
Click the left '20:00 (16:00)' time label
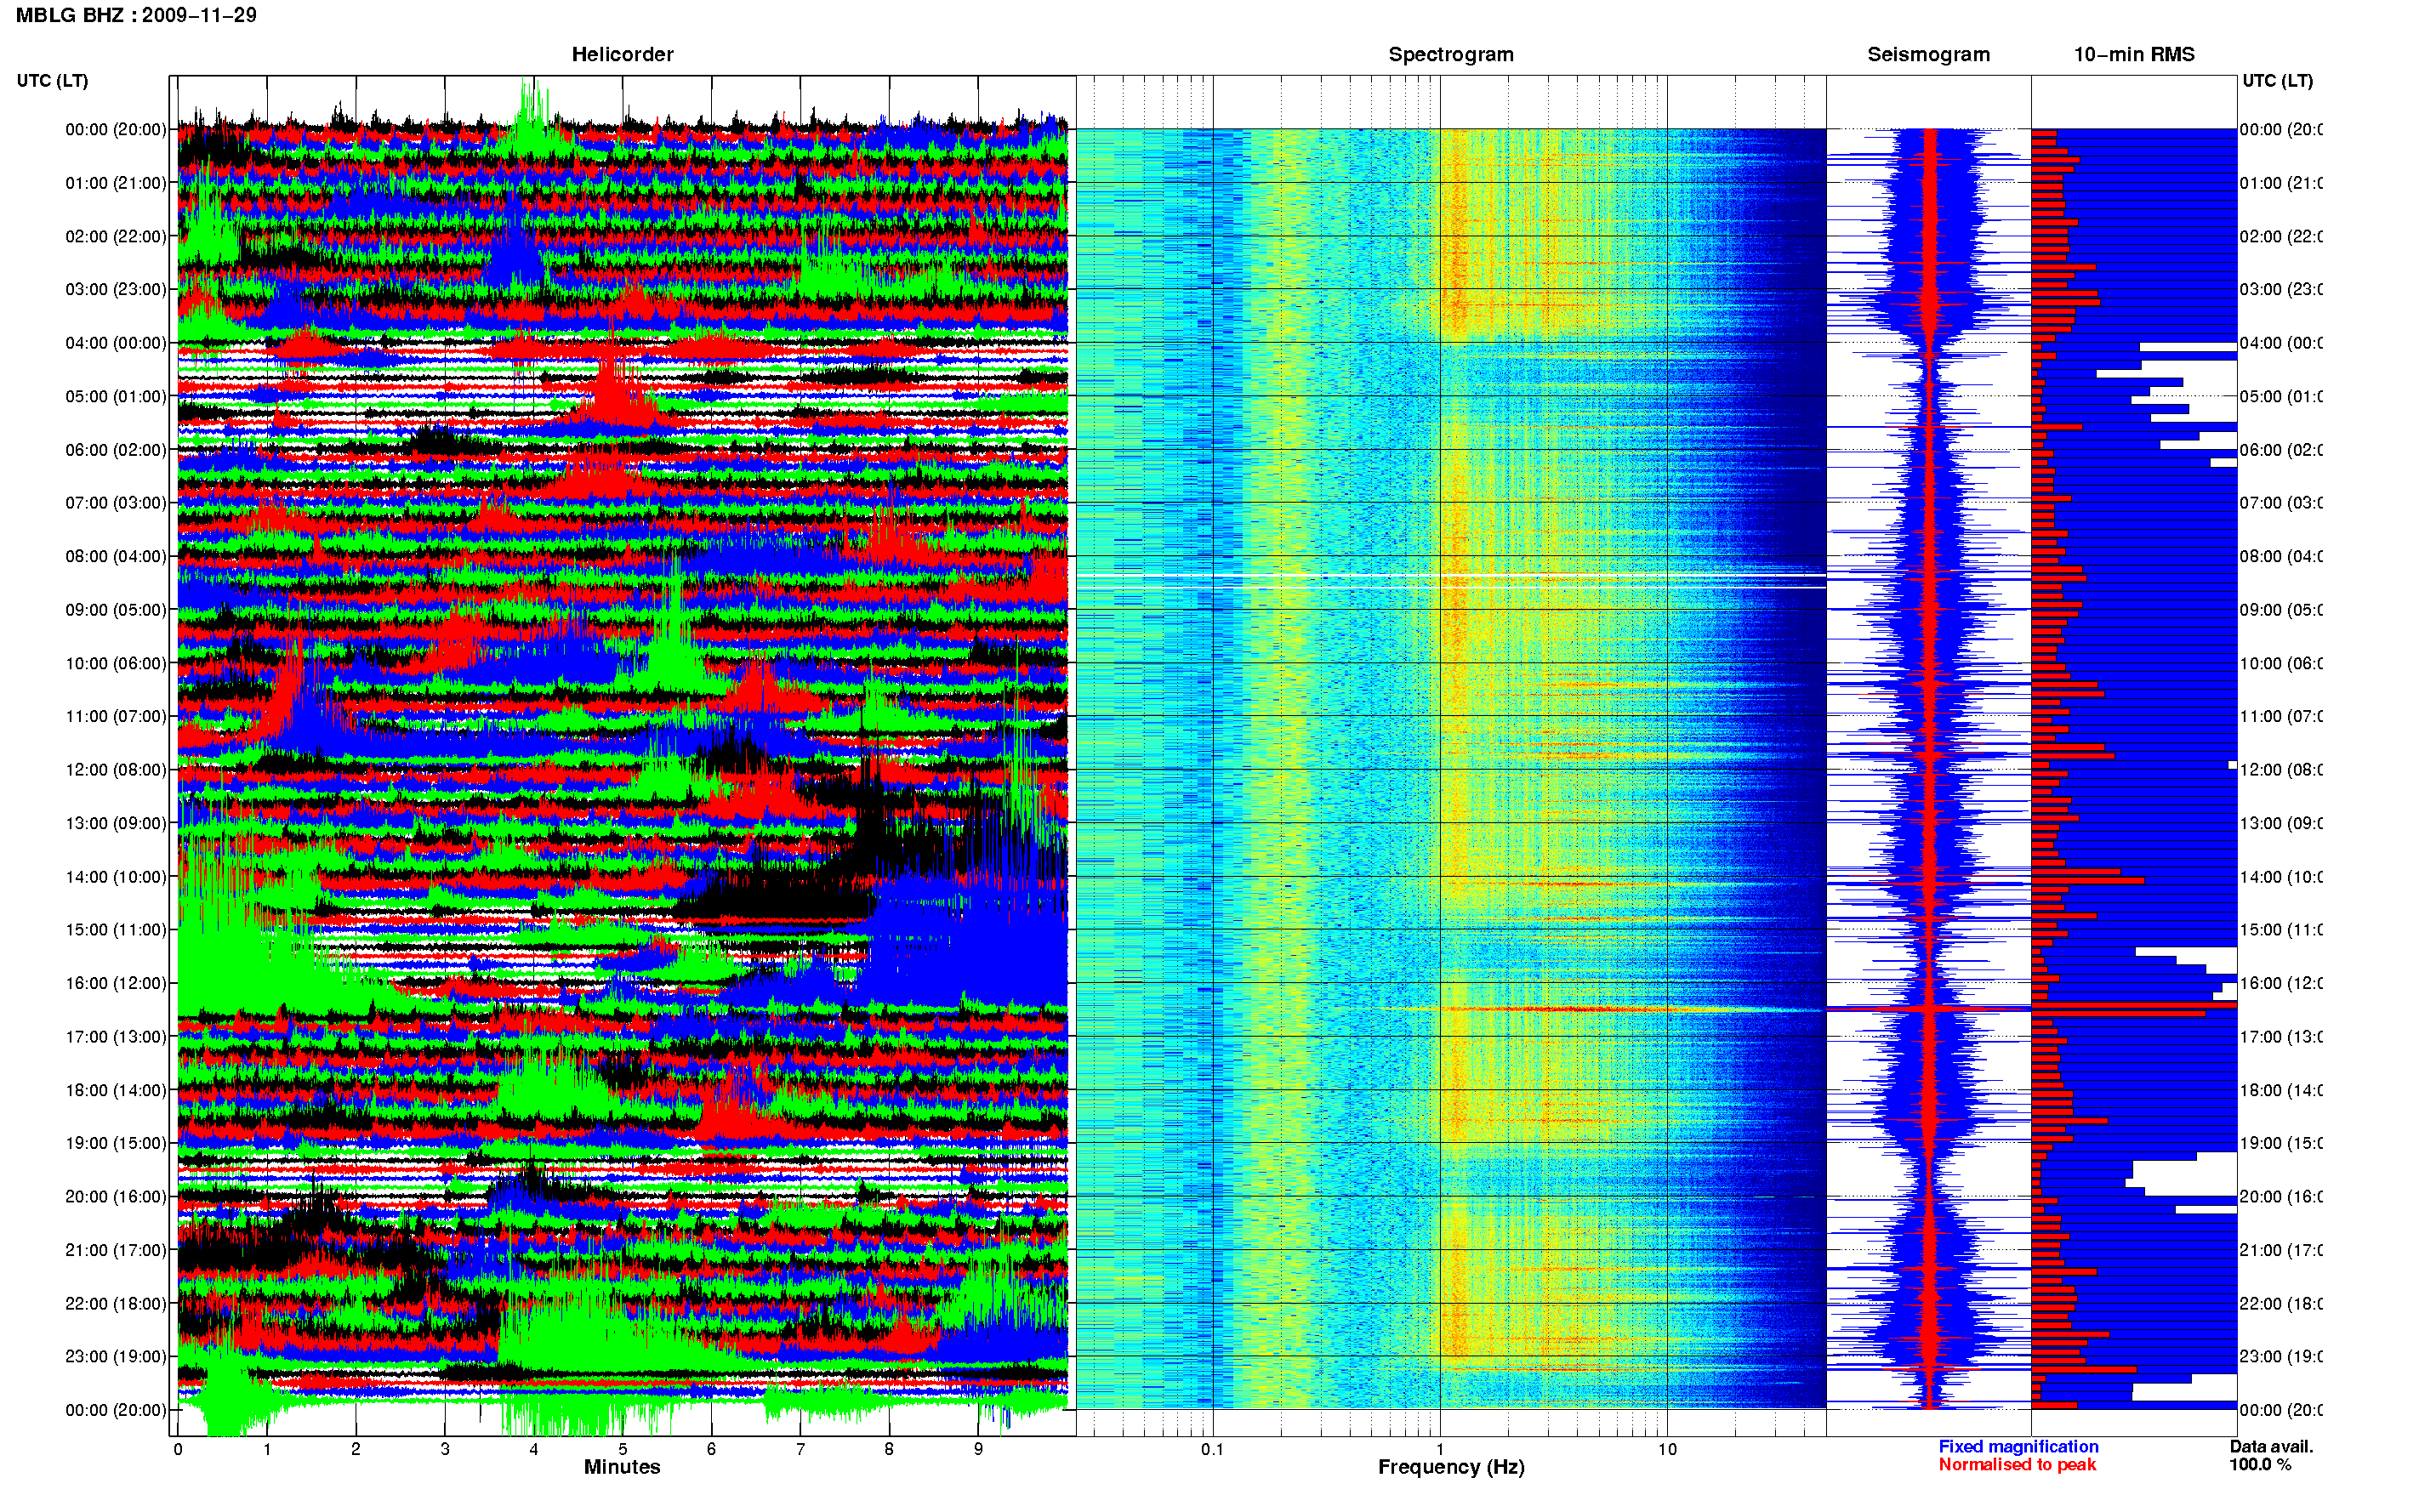pos(116,1196)
